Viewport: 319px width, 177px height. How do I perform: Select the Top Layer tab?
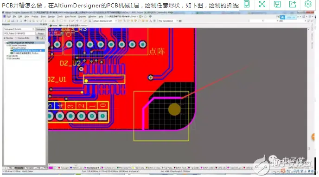[x=64, y=168]
